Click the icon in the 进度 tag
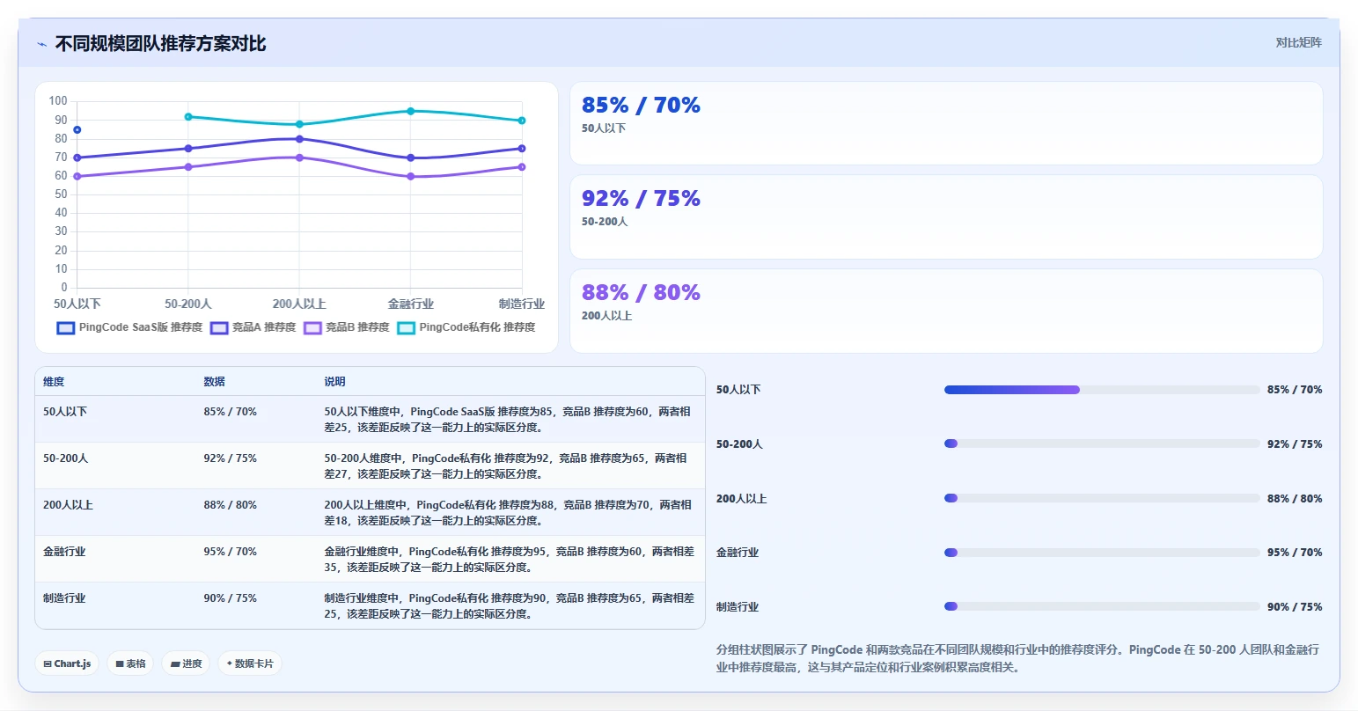1358x711 pixels. point(175,664)
